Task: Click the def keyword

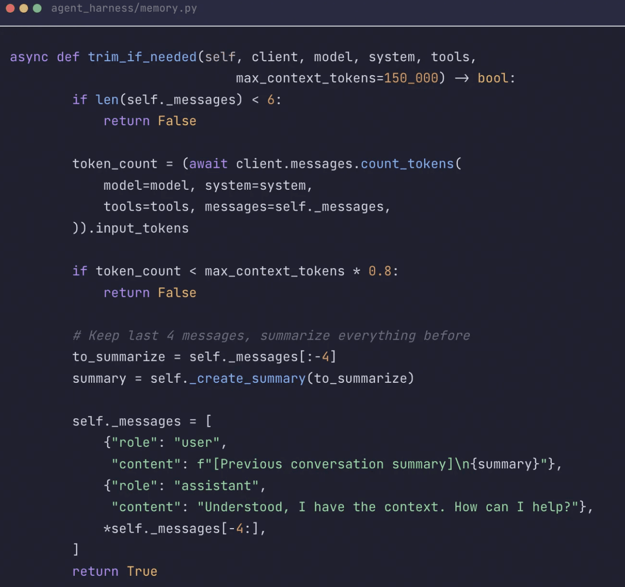Action: point(68,57)
